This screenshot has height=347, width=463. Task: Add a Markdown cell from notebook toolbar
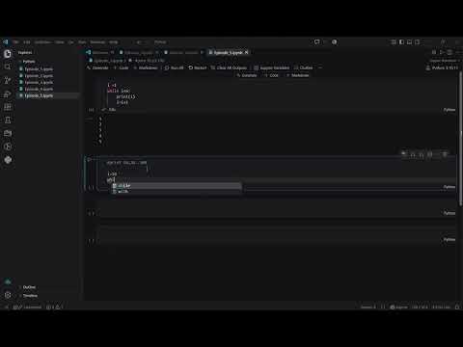[146, 67]
